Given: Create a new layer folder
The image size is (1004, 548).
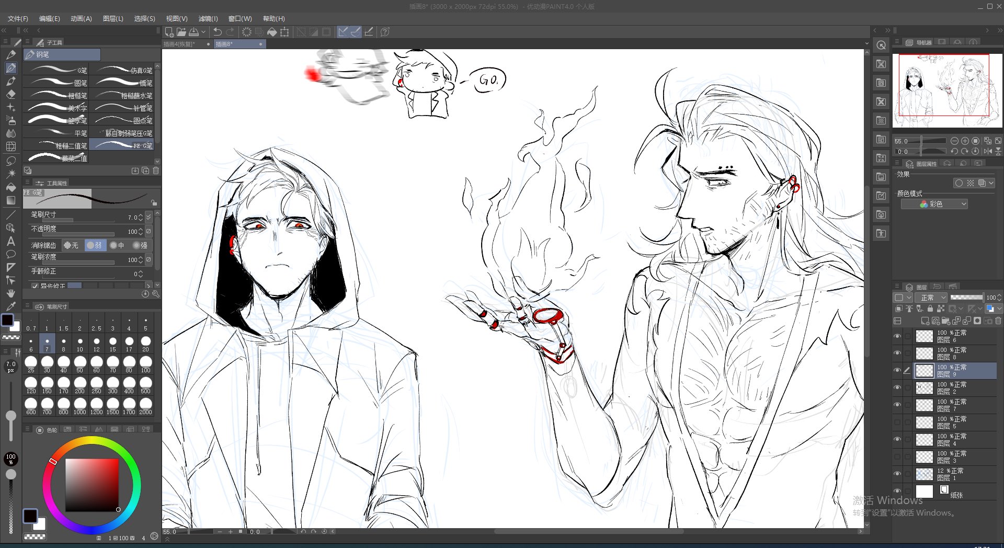Looking at the screenshot, I should [946, 321].
